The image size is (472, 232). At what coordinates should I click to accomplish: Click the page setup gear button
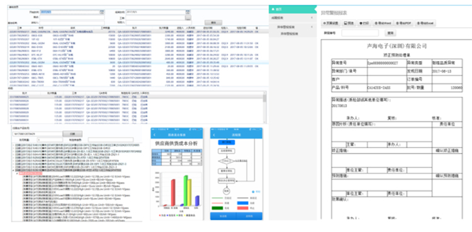point(331,23)
